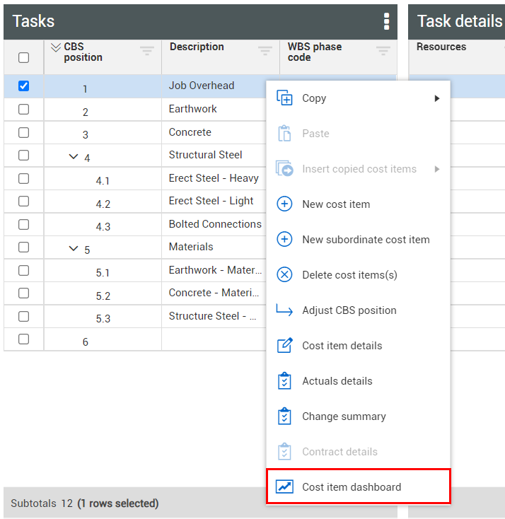
Task: Uncheck the Job Overhead row checkbox
Action: click(x=23, y=86)
